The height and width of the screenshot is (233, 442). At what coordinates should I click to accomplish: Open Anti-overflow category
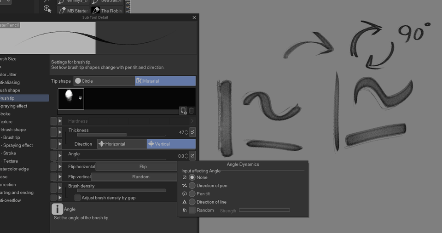point(24,201)
